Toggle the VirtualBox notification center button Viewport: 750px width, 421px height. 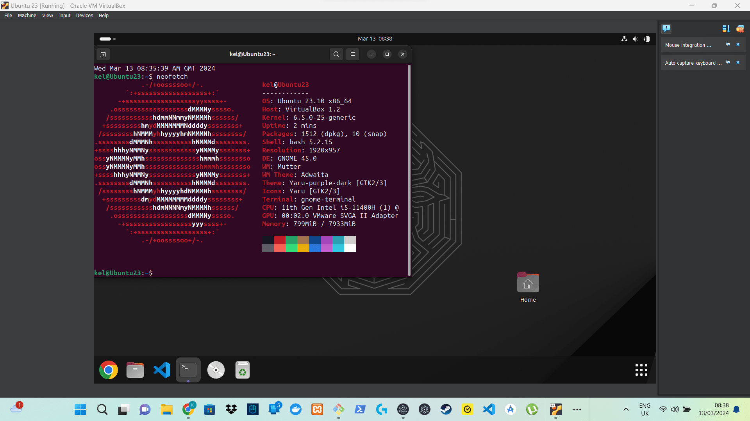[x=666, y=28]
